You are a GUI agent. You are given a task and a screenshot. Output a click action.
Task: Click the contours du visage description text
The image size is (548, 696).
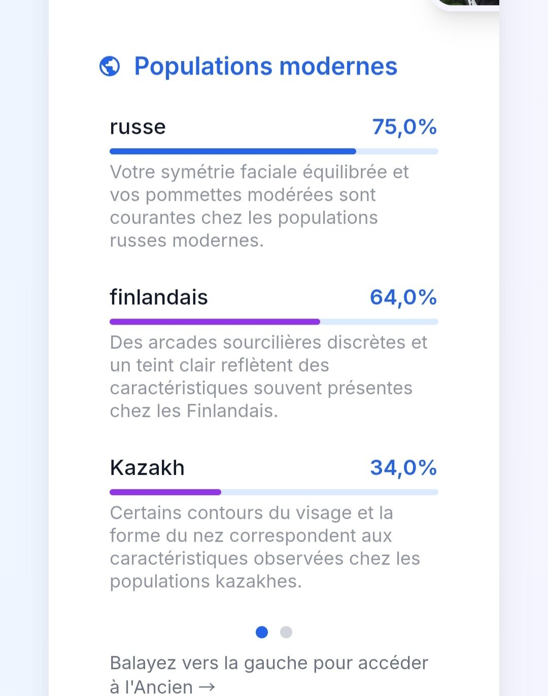(264, 547)
